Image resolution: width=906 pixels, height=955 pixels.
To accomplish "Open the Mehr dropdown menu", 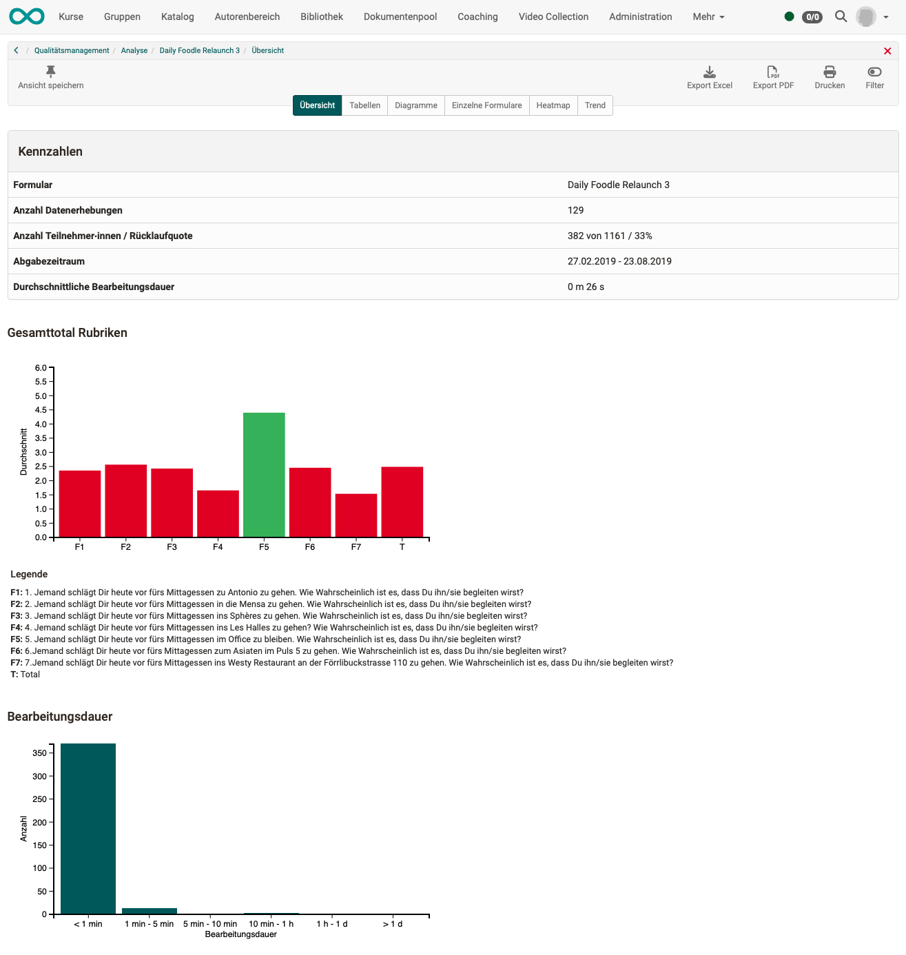I will coord(708,16).
